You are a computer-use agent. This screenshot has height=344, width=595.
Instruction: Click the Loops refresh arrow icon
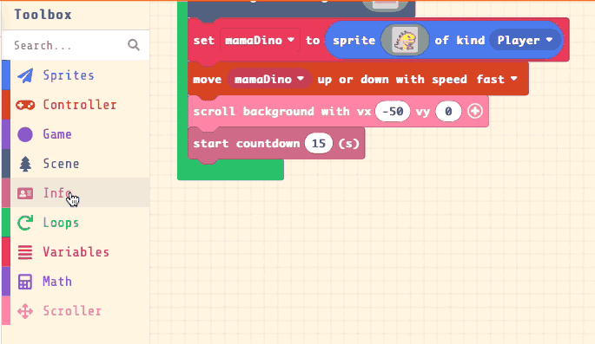coord(25,223)
